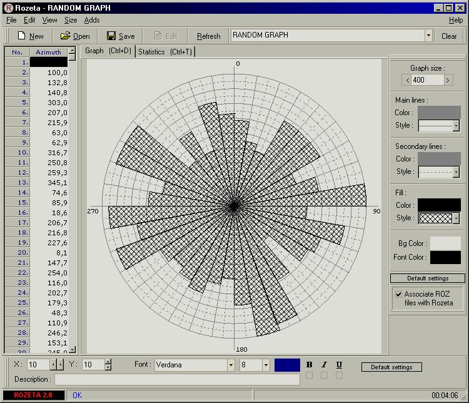Increase graph size with the right arrow
This screenshot has width=469, height=403.
[x=447, y=80]
